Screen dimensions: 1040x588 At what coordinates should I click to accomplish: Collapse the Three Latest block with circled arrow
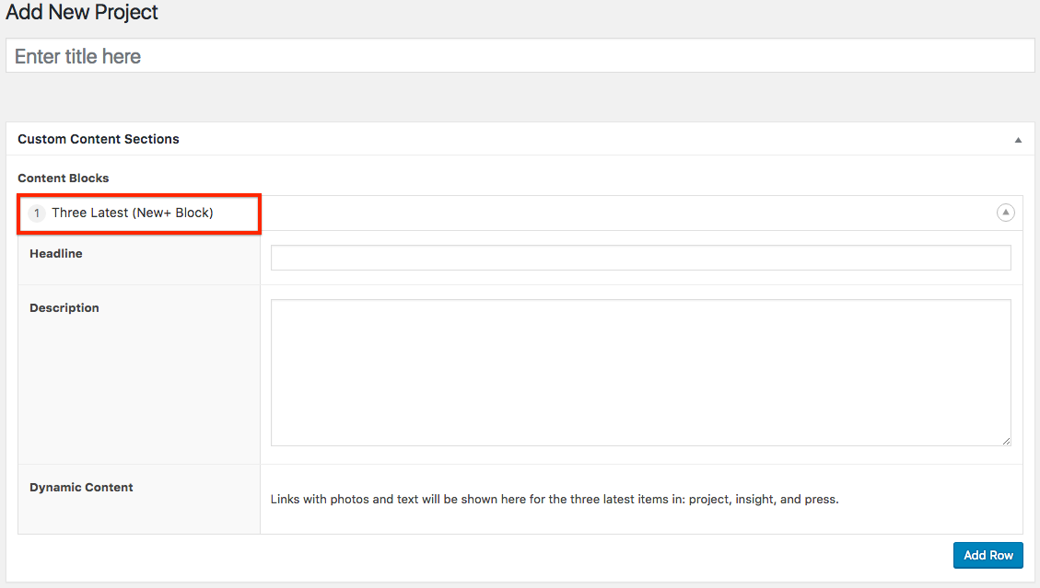(x=1006, y=213)
